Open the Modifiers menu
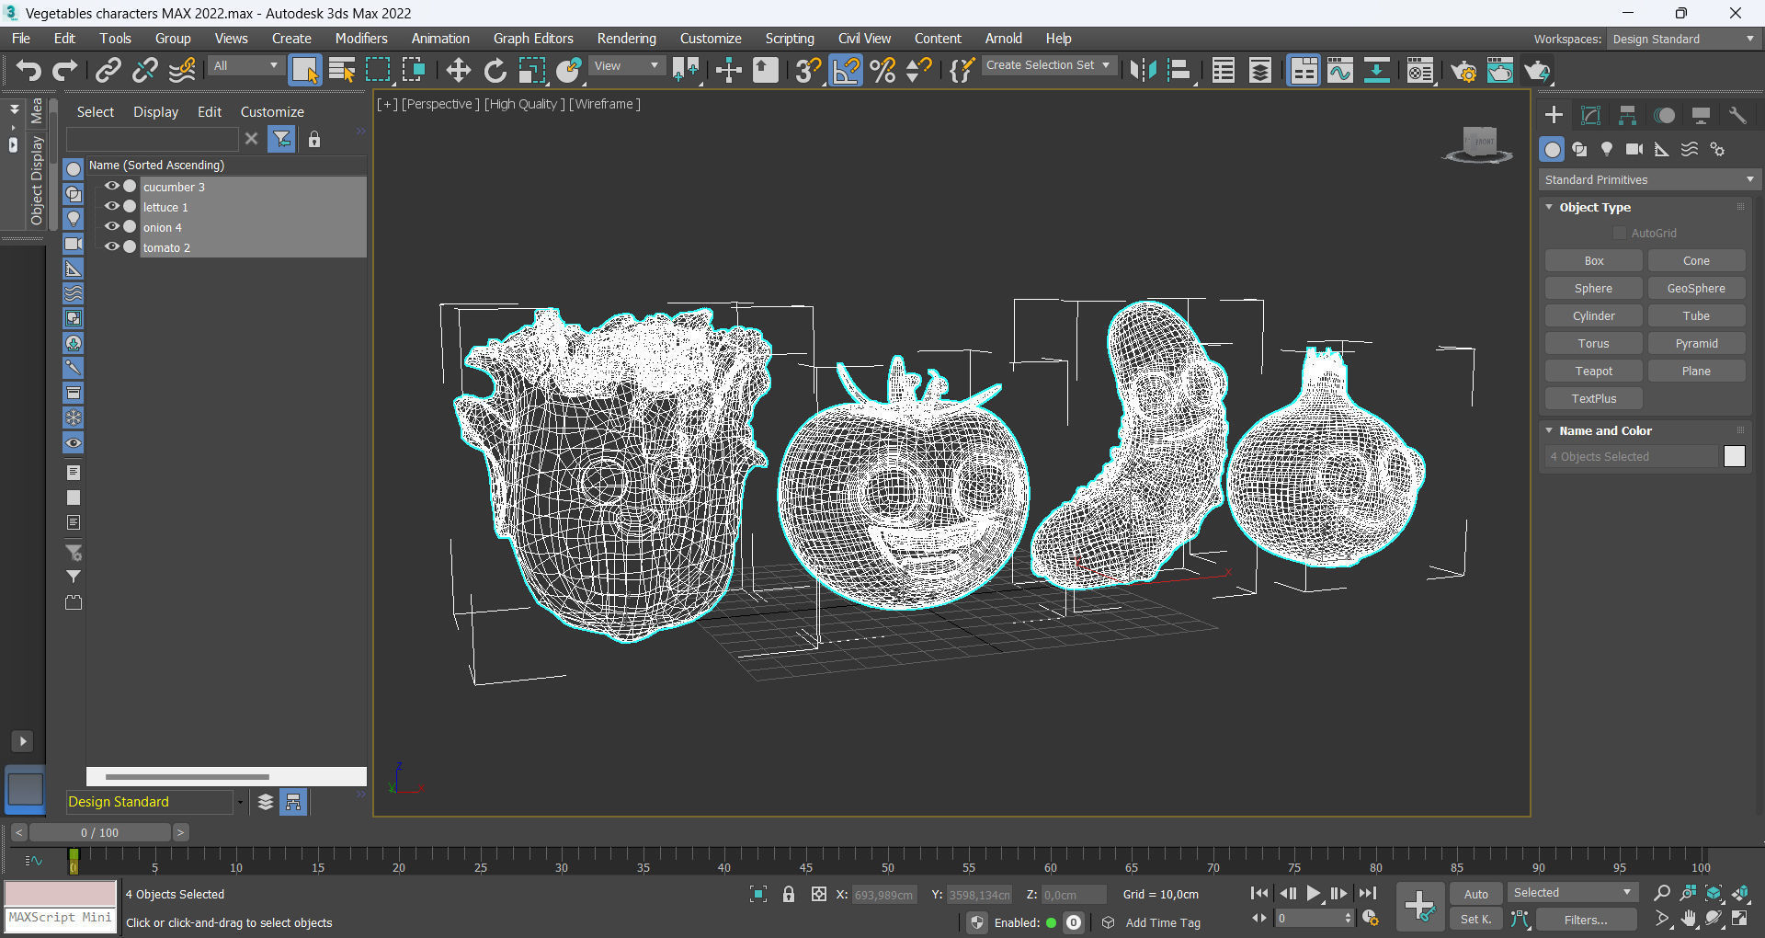 [x=361, y=39]
